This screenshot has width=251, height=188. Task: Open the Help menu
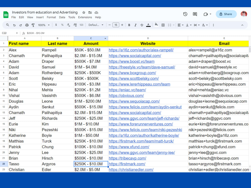pos(98,17)
